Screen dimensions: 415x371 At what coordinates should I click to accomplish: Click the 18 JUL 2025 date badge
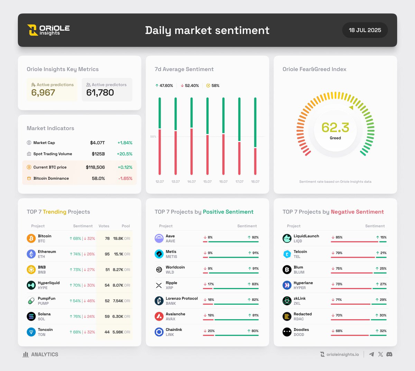tap(365, 30)
